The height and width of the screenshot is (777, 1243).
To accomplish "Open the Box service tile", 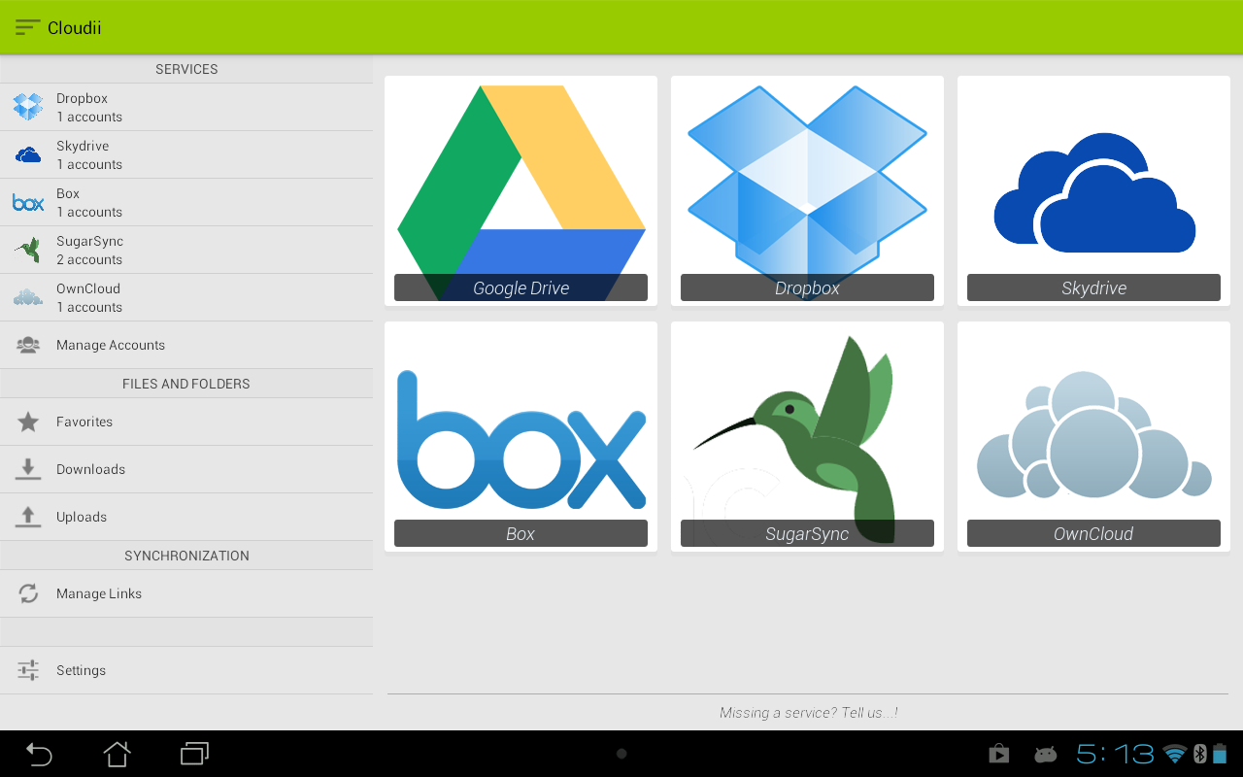I will point(521,436).
